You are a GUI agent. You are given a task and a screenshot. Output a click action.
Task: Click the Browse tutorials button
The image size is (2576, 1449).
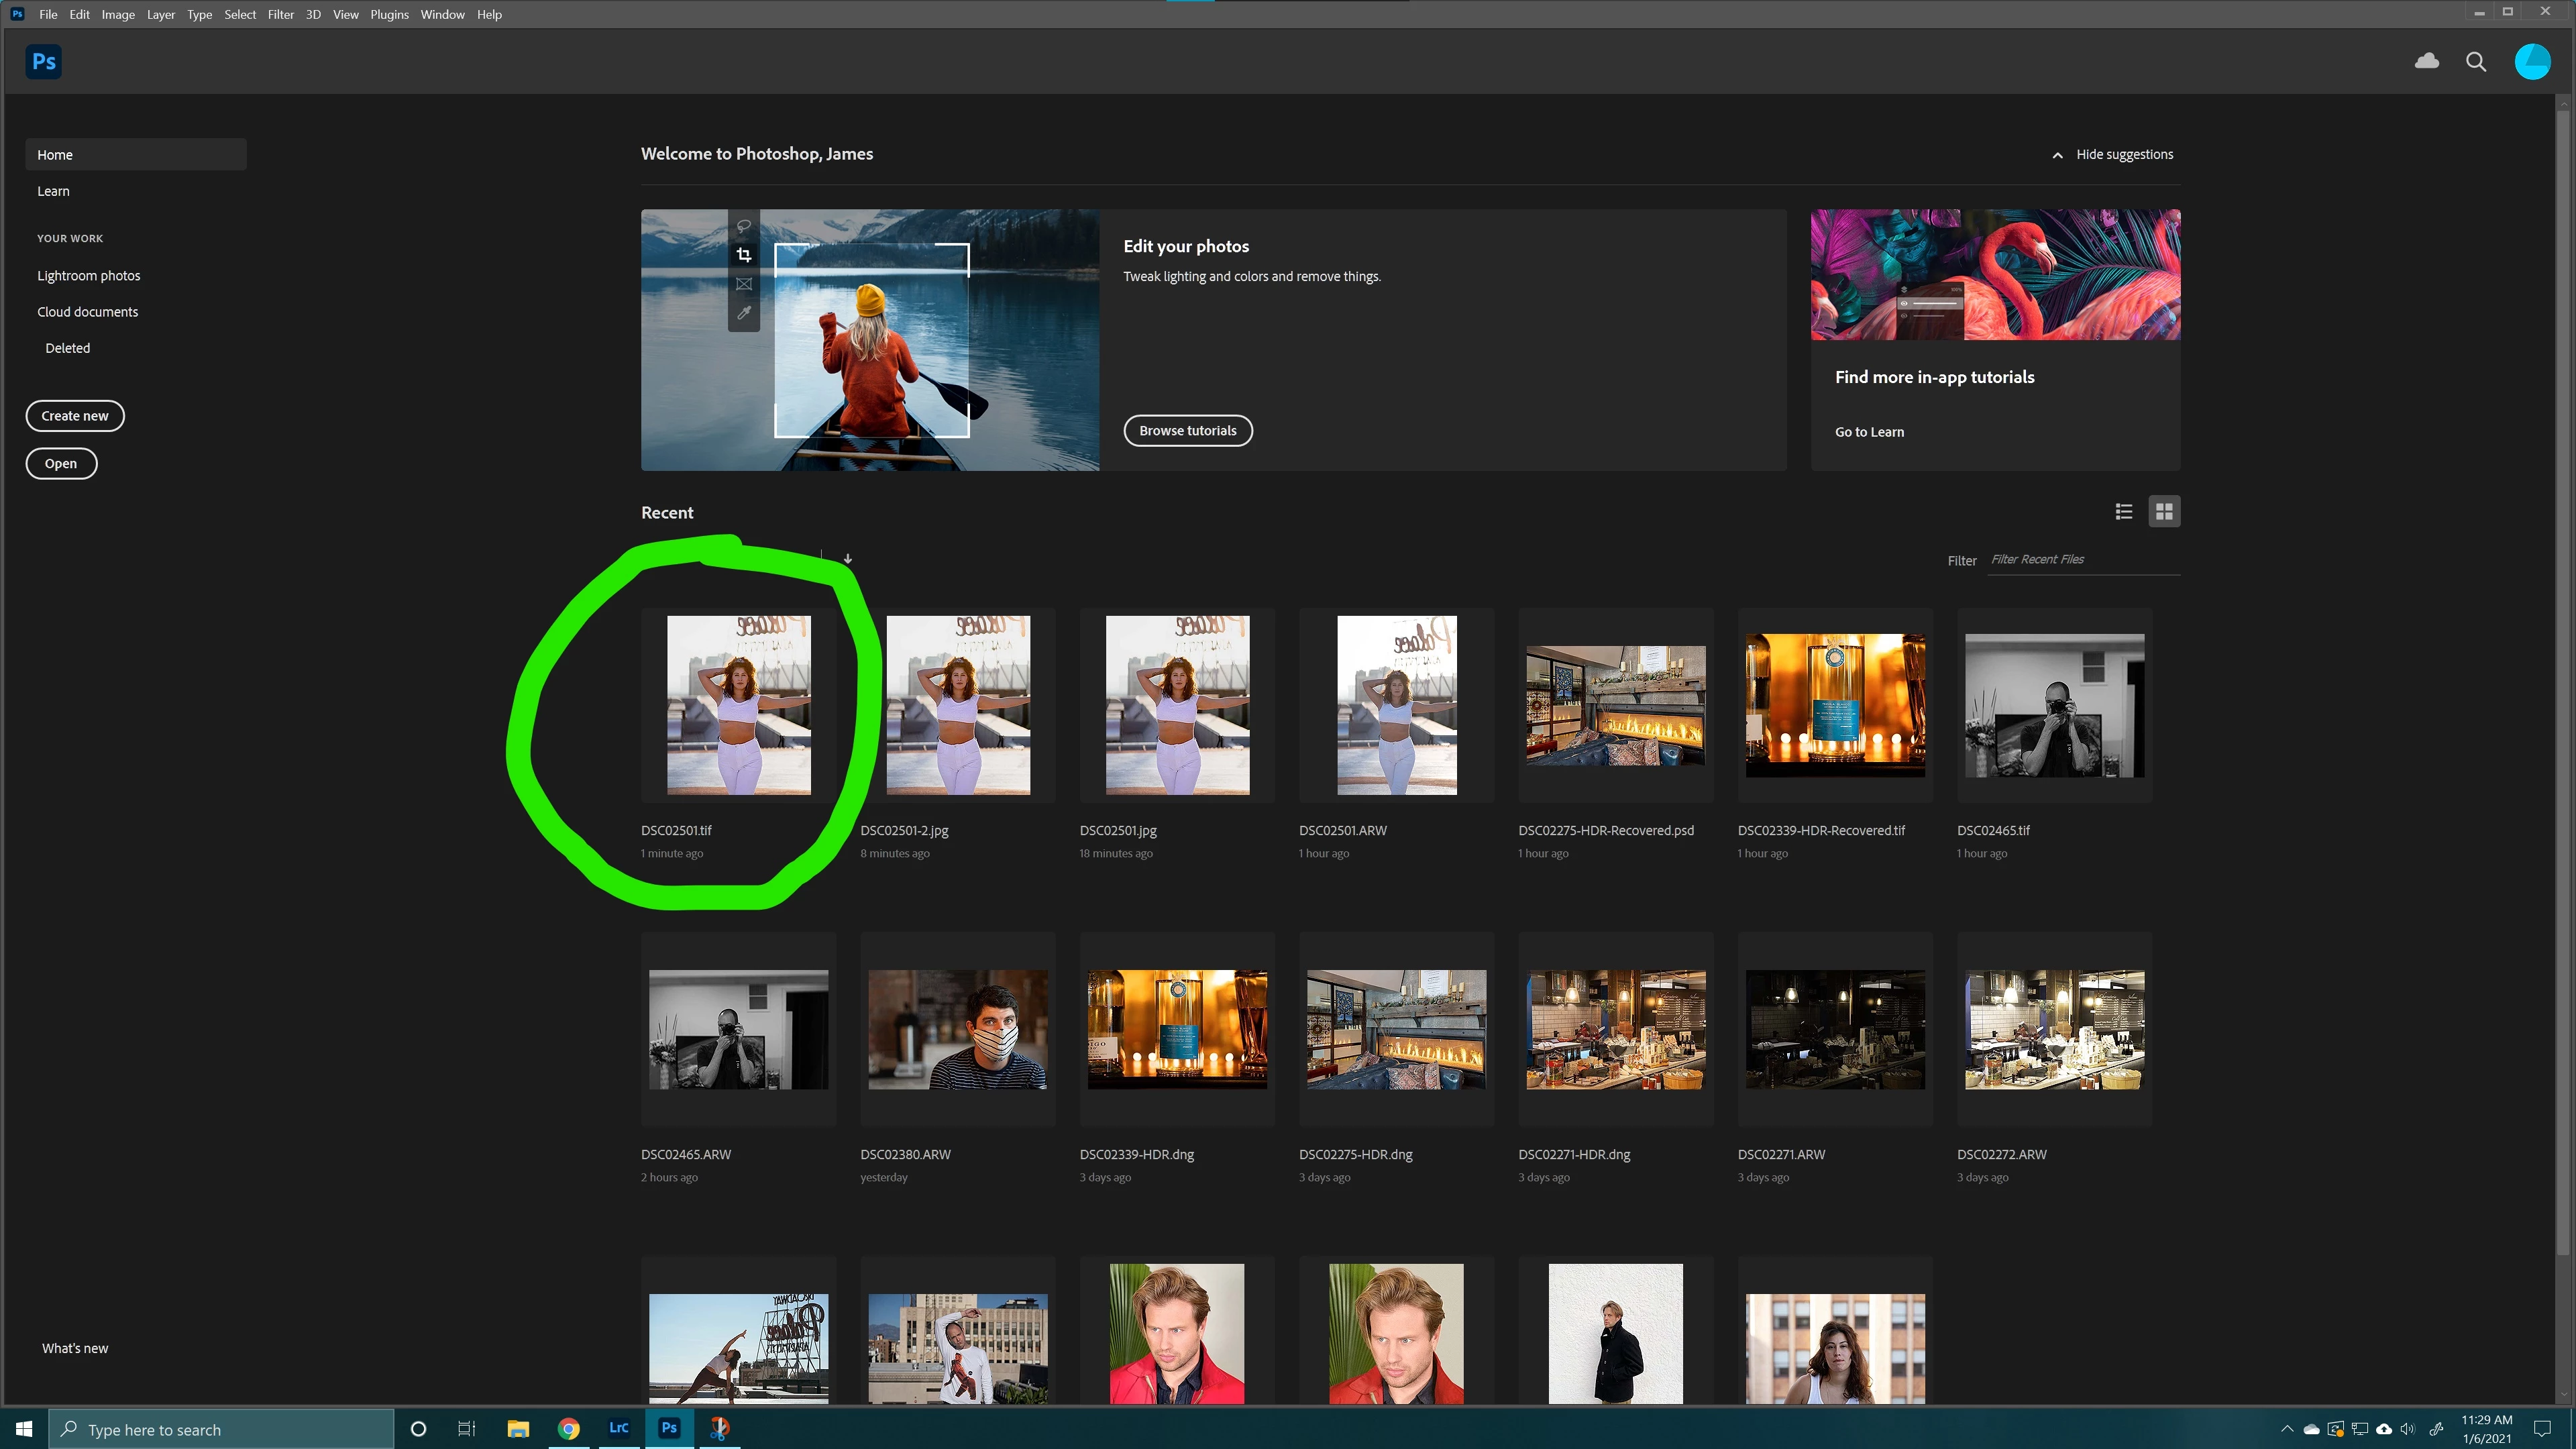tap(1187, 431)
